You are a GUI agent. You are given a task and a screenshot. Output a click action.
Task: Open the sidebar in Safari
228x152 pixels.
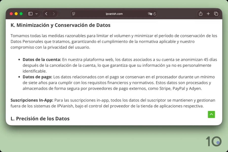click(x=30, y=13)
